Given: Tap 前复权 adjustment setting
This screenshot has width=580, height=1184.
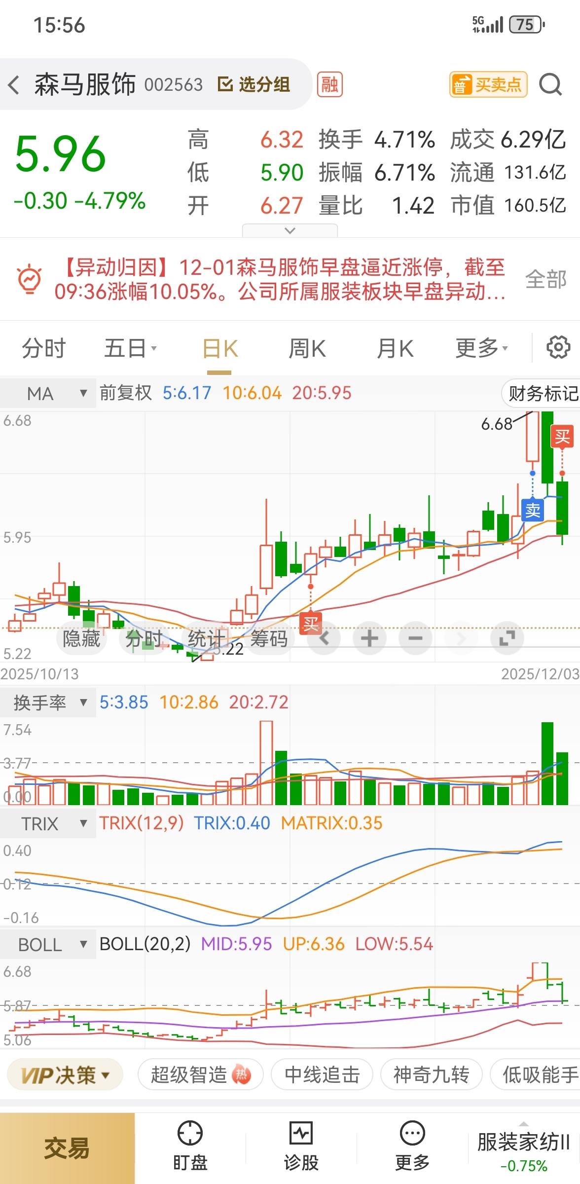Looking at the screenshot, I should click(126, 393).
